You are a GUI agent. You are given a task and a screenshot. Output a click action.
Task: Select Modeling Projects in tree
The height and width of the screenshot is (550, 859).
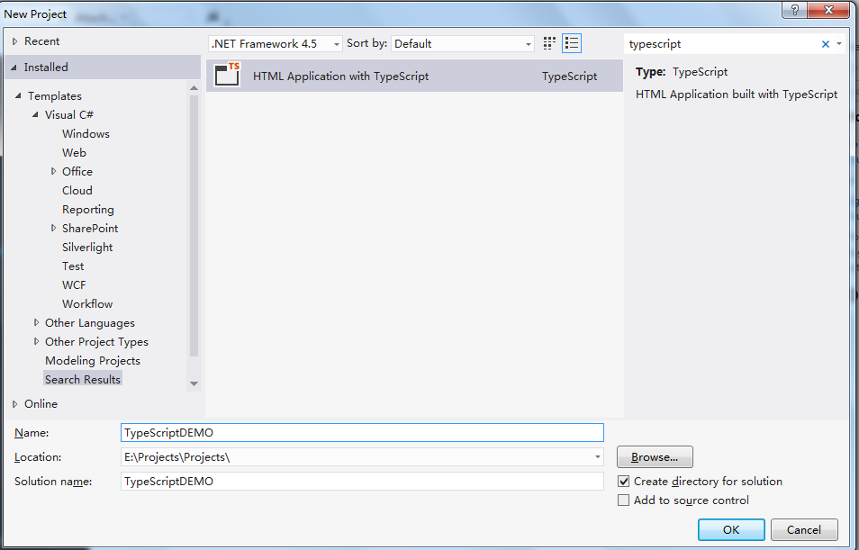tap(93, 360)
